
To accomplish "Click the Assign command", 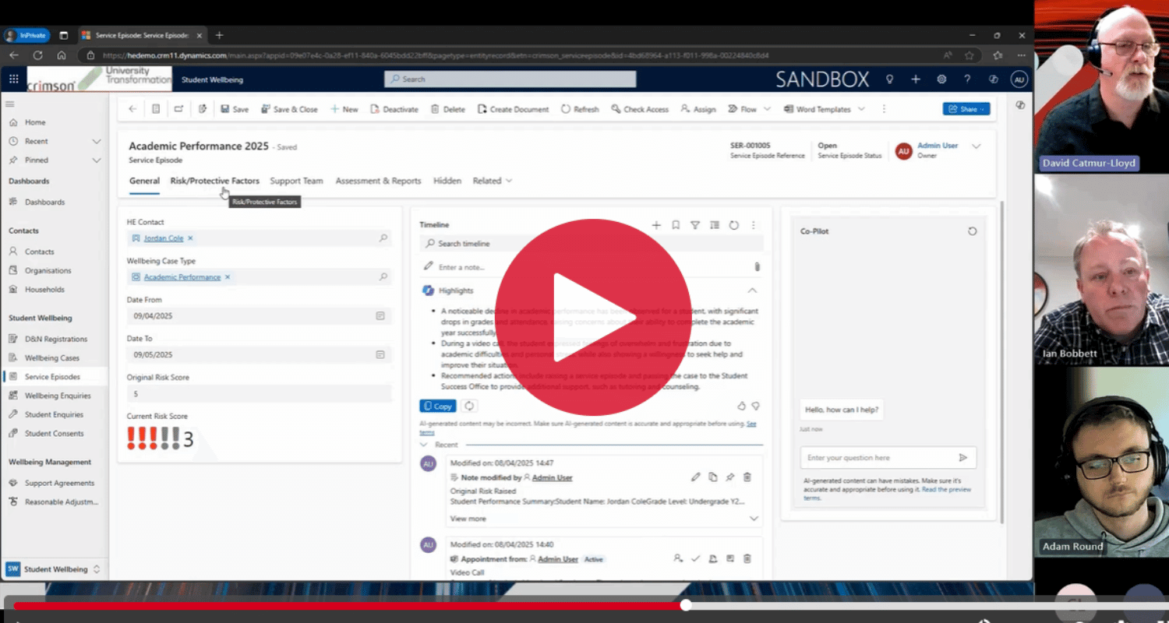I will click(x=698, y=109).
